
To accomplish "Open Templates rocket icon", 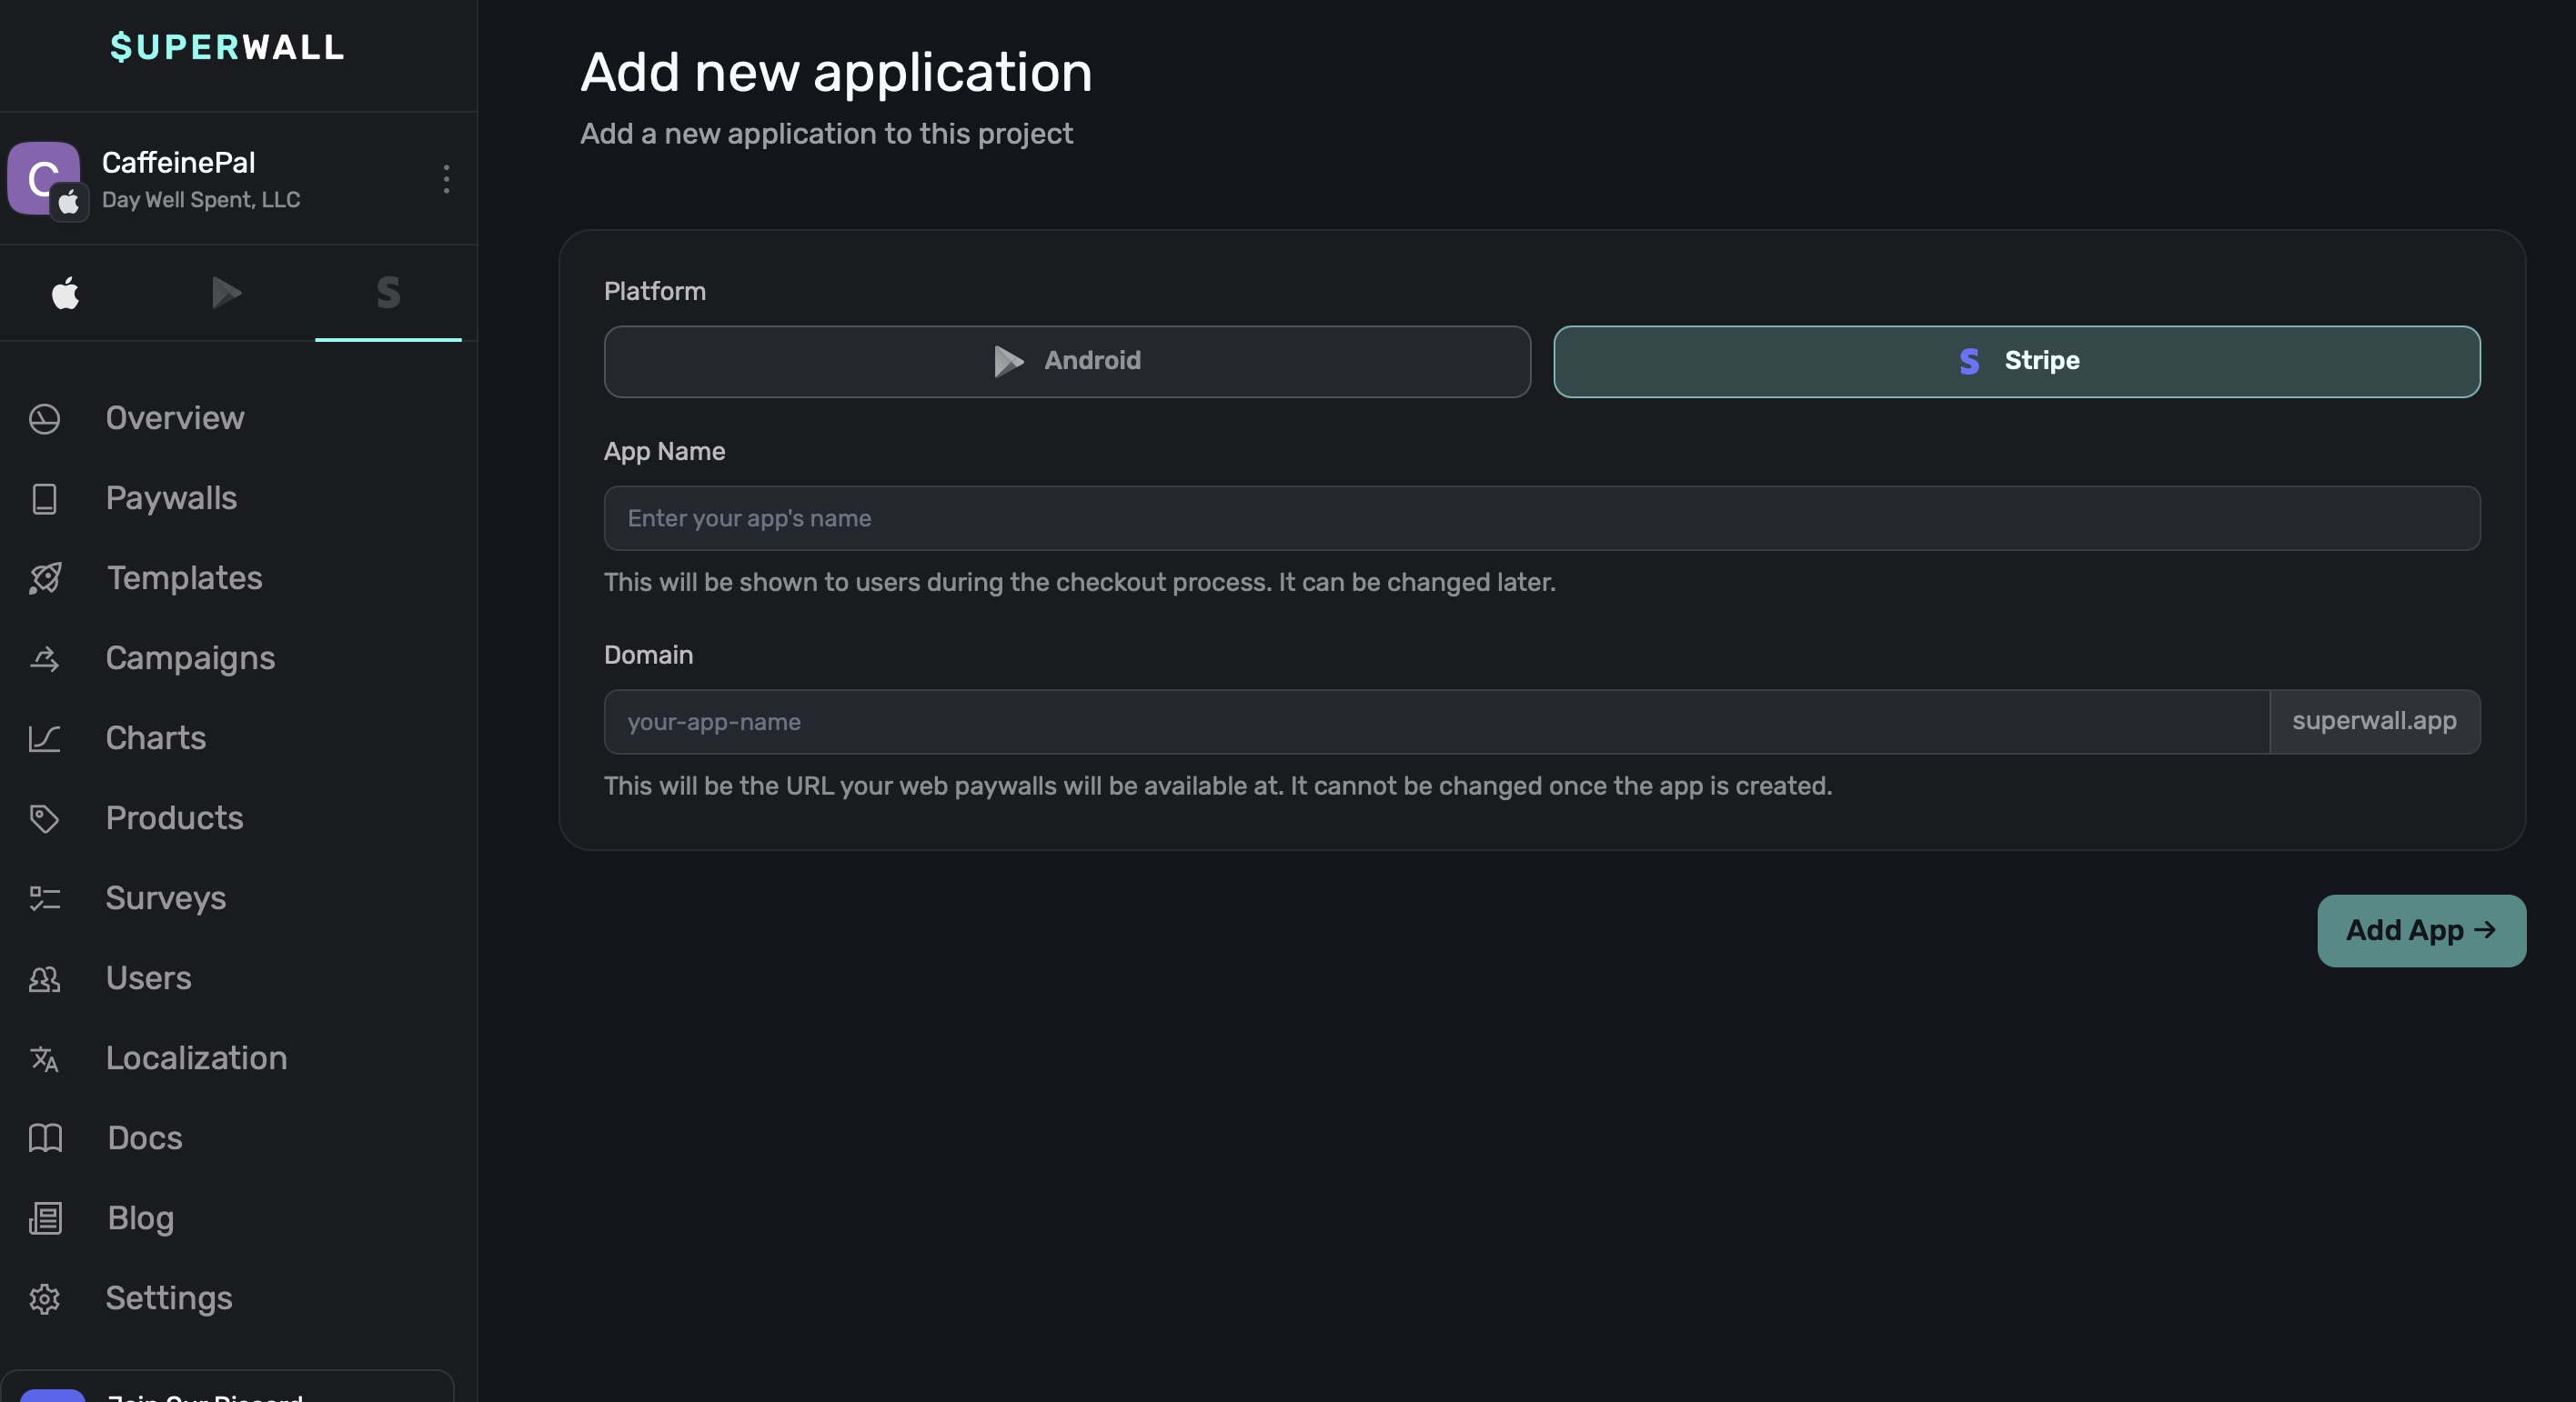I will [44, 578].
